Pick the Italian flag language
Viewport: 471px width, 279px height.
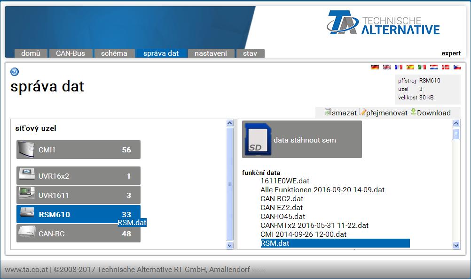point(422,67)
